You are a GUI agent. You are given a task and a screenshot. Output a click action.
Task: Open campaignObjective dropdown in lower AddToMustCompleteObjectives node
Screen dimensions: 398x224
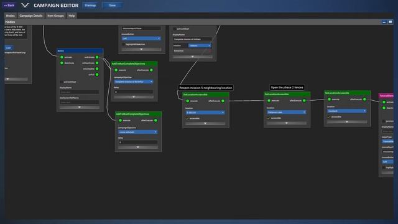[x=138, y=132]
